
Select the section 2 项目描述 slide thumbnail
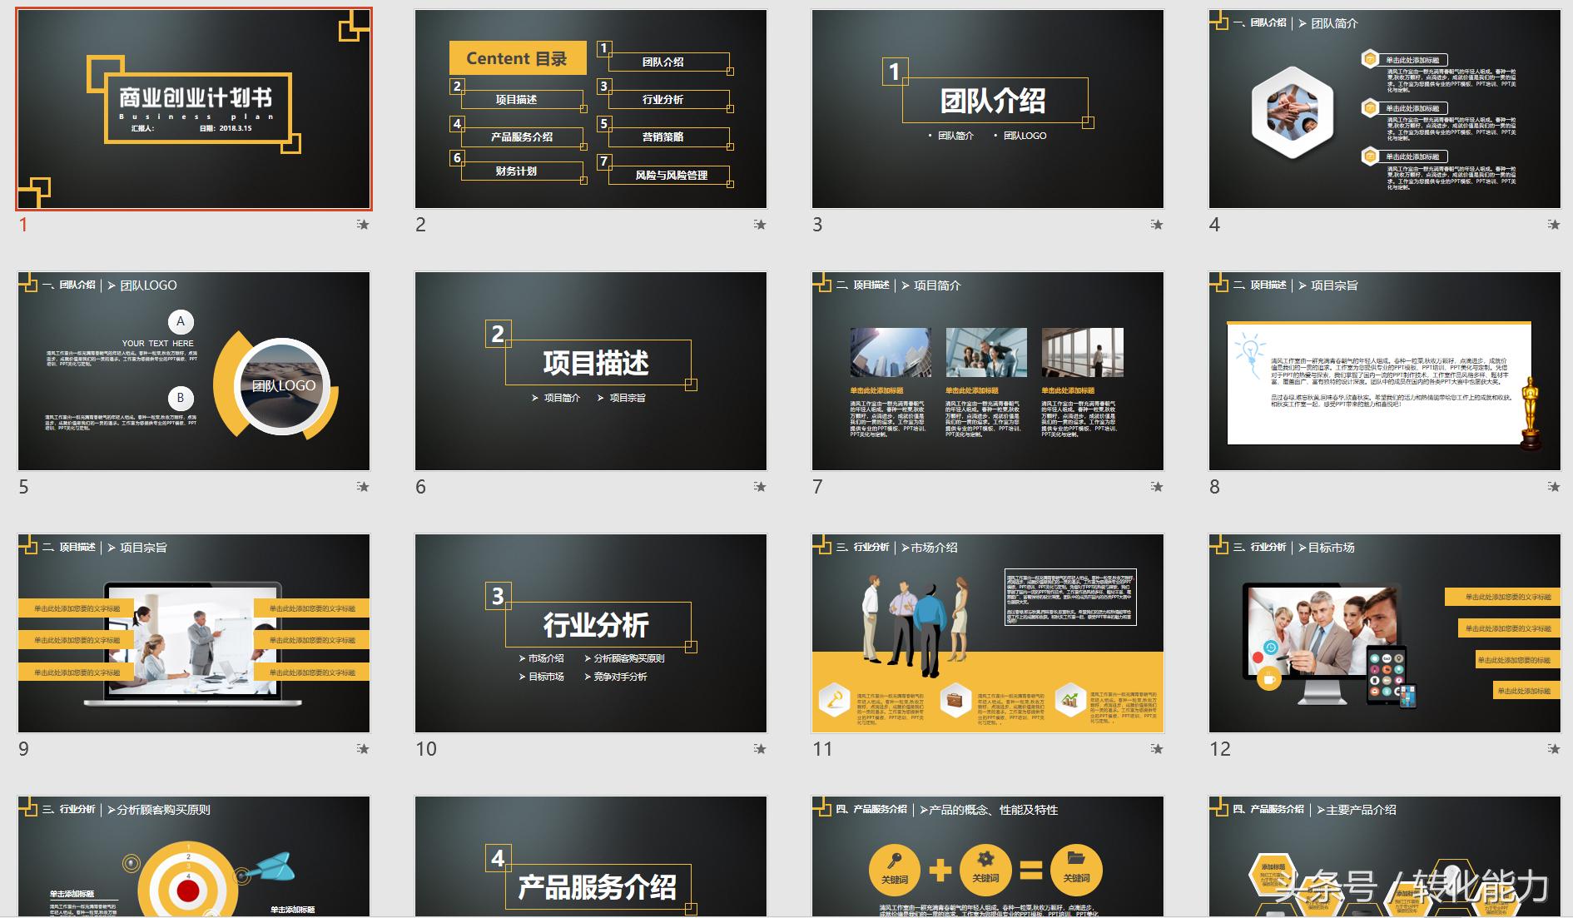coord(591,371)
